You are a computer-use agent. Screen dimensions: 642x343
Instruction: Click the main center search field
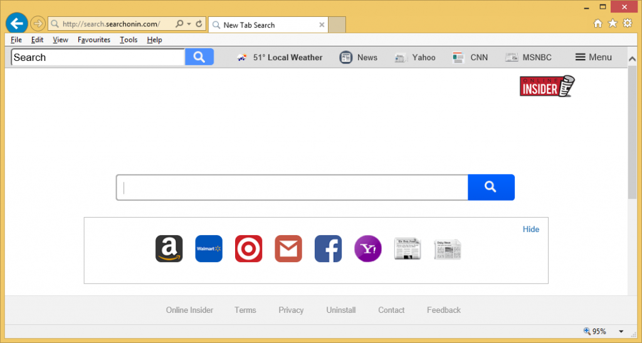coord(292,187)
